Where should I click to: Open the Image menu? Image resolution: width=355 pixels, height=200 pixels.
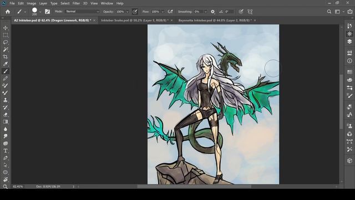31,3
